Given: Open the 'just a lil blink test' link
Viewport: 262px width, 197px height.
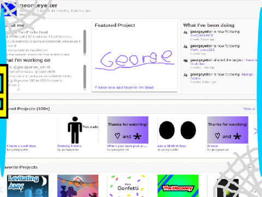Looking at the screenshot, I should pos(171,146).
